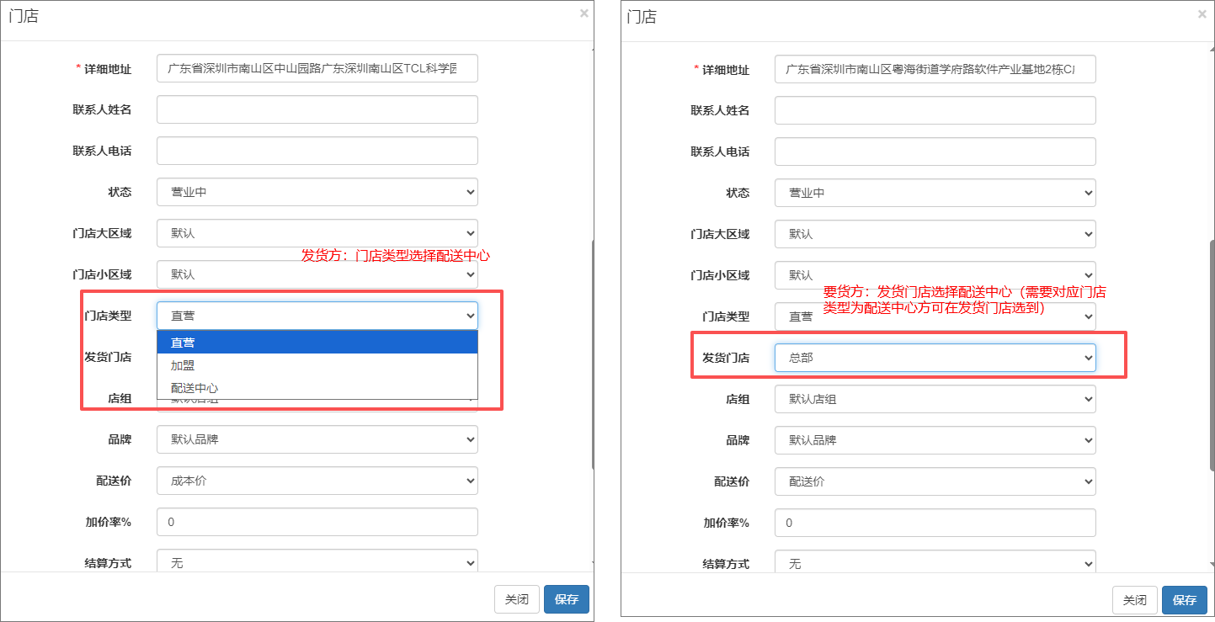Choose 加盟 from the open 门店类型 list

tap(183, 365)
